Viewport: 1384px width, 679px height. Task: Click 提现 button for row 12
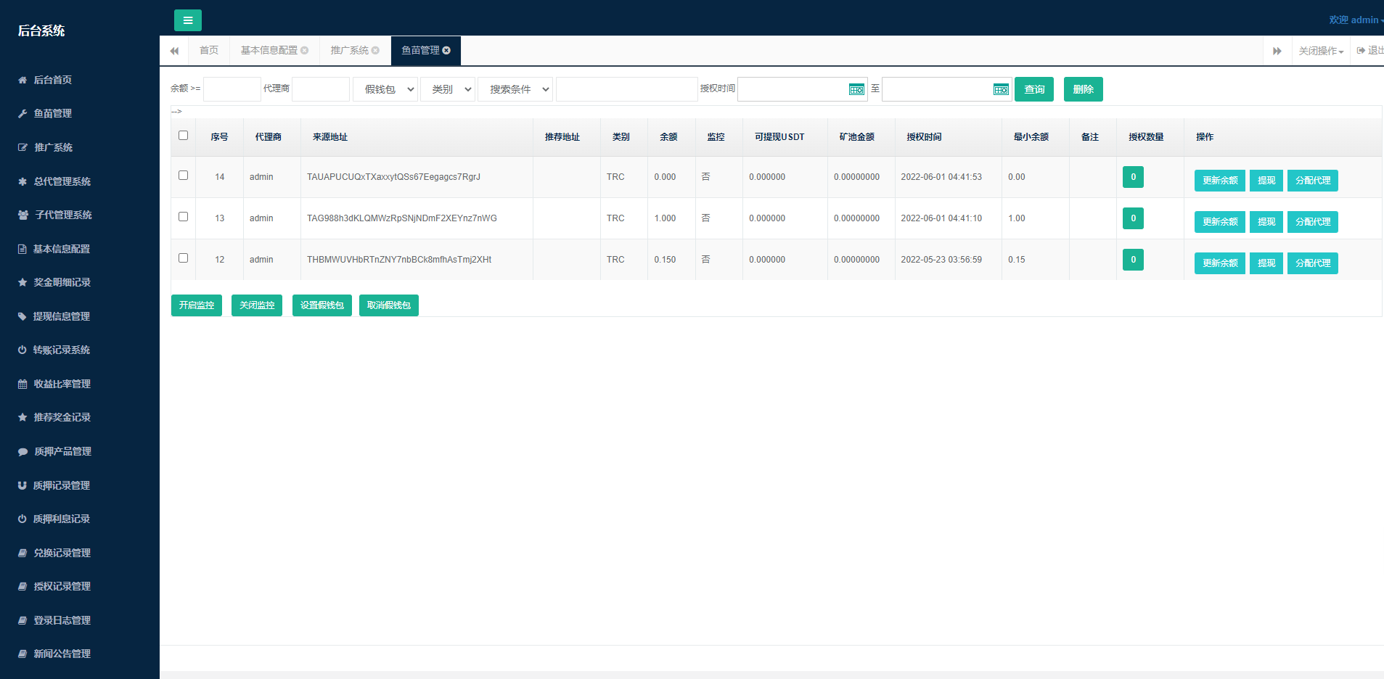1266,263
